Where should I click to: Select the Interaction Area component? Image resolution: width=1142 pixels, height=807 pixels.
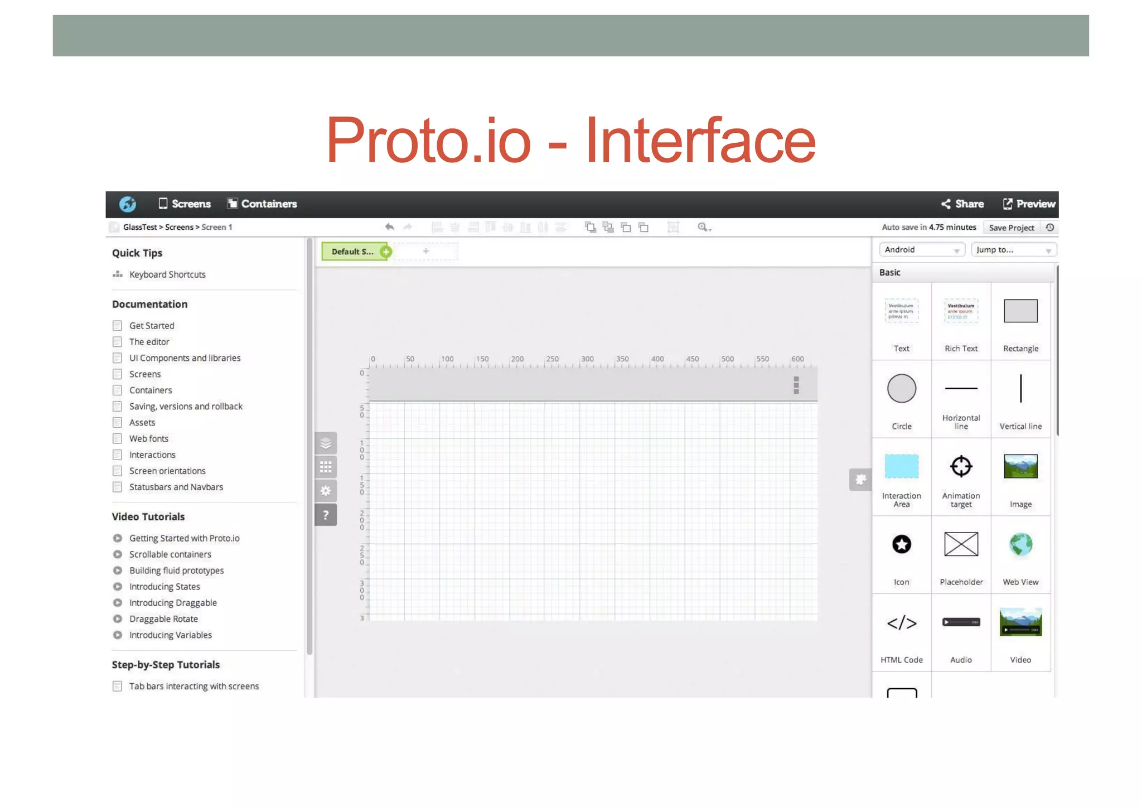coord(902,477)
